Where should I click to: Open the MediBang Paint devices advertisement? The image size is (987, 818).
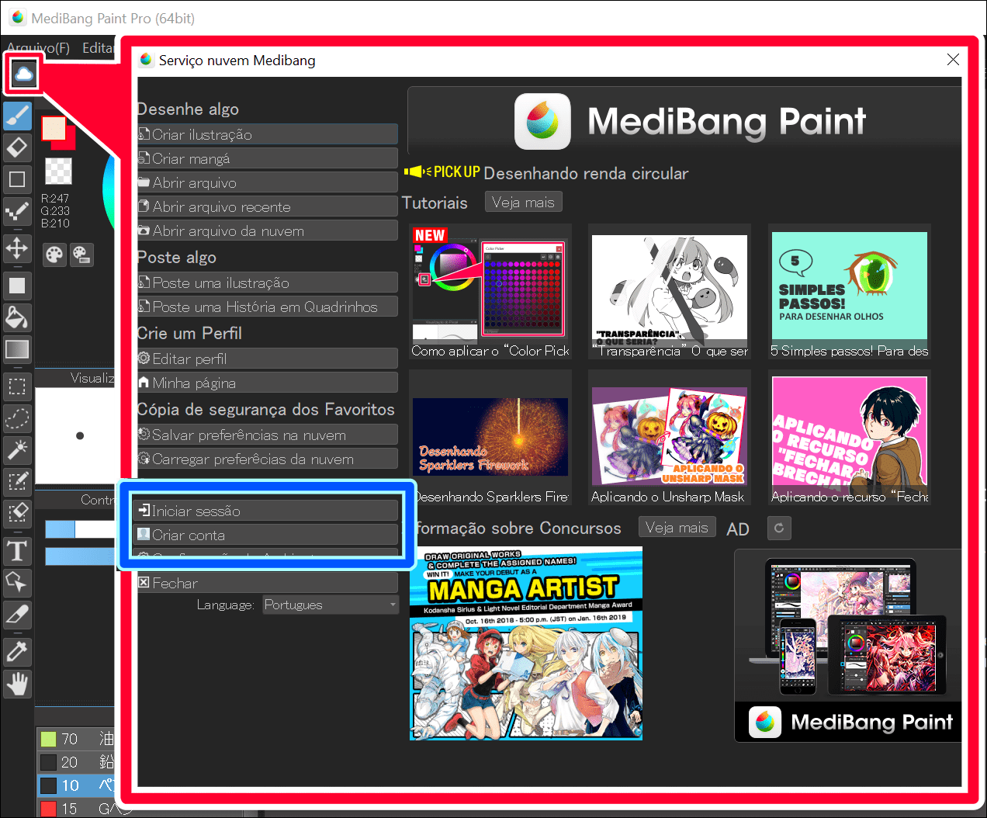(848, 646)
